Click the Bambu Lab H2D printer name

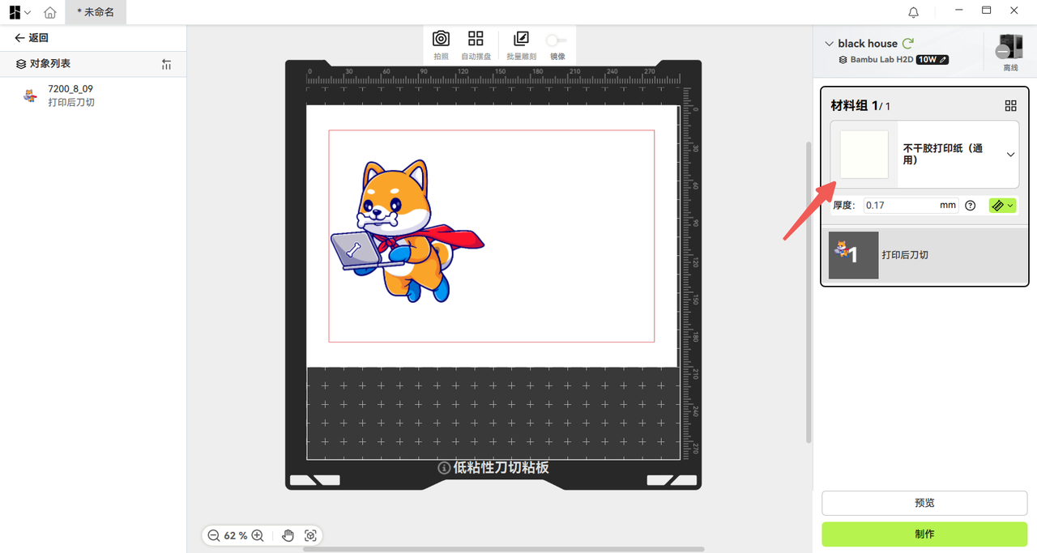[x=881, y=60]
